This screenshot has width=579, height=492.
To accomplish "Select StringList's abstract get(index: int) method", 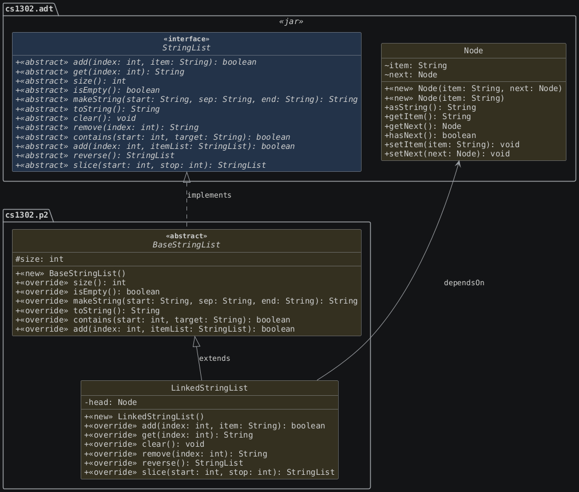I will (x=100, y=72).
